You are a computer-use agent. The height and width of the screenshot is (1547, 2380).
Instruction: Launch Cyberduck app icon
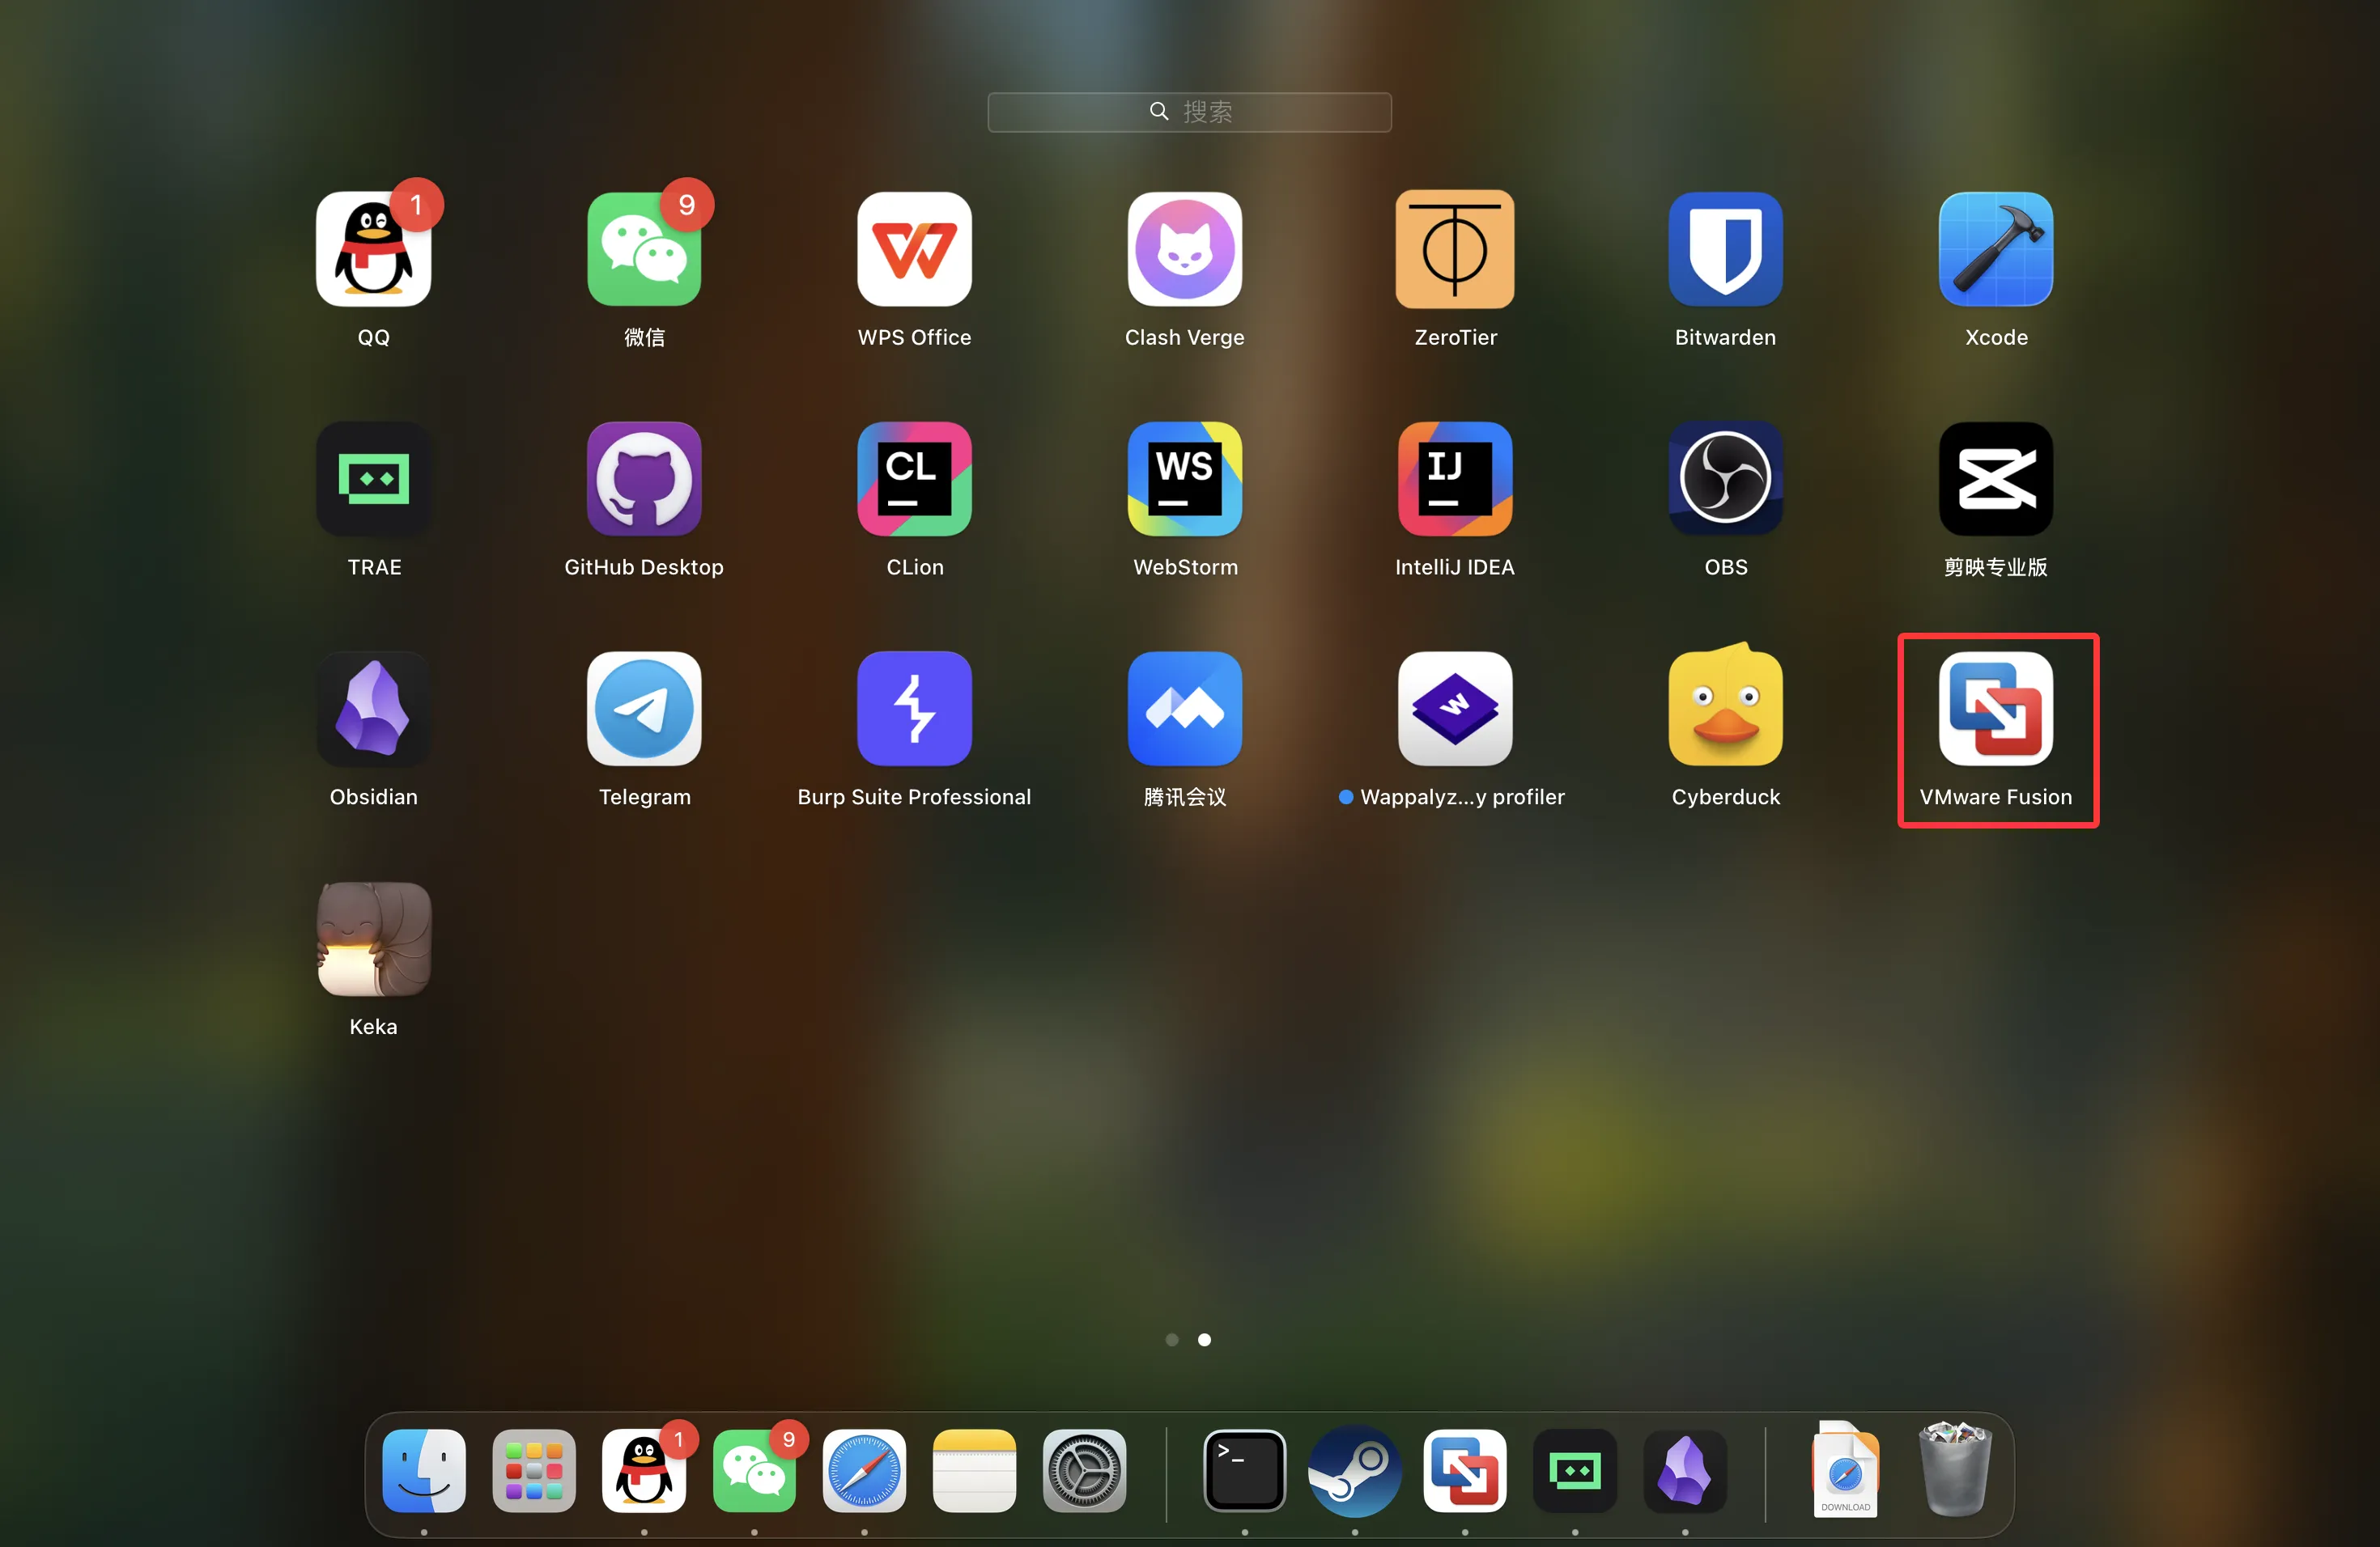click(x=1725, y=710)
